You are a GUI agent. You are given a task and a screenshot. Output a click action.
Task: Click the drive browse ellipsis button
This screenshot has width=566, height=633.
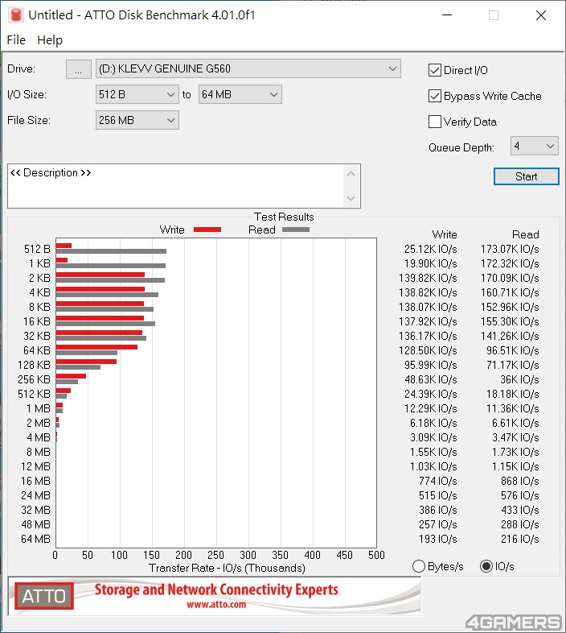79,69
